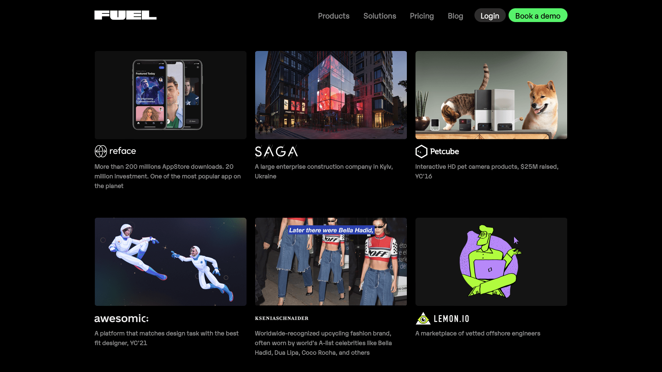Open the Reface phone mockup thumbnail

click(x=171, y=95)
